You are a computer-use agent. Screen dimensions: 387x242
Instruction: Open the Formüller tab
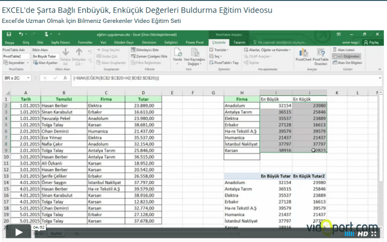click(85, 42)
